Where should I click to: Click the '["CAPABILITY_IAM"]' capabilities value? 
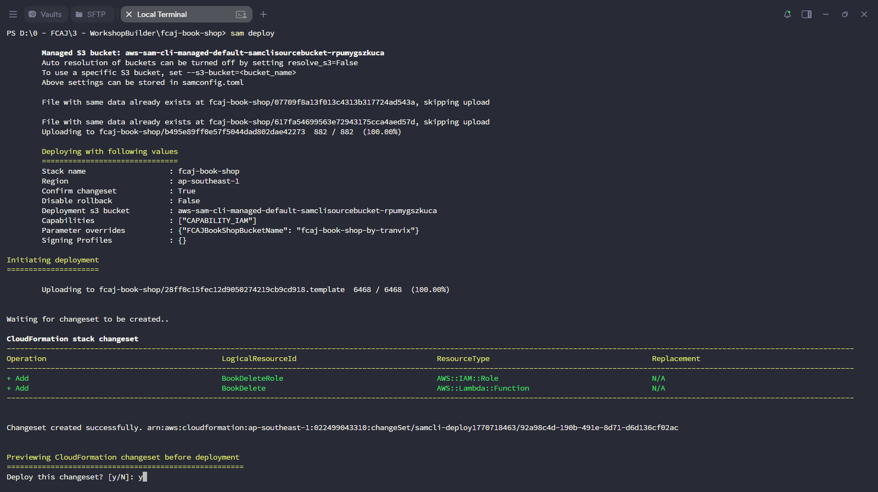[x=217, y=221]
